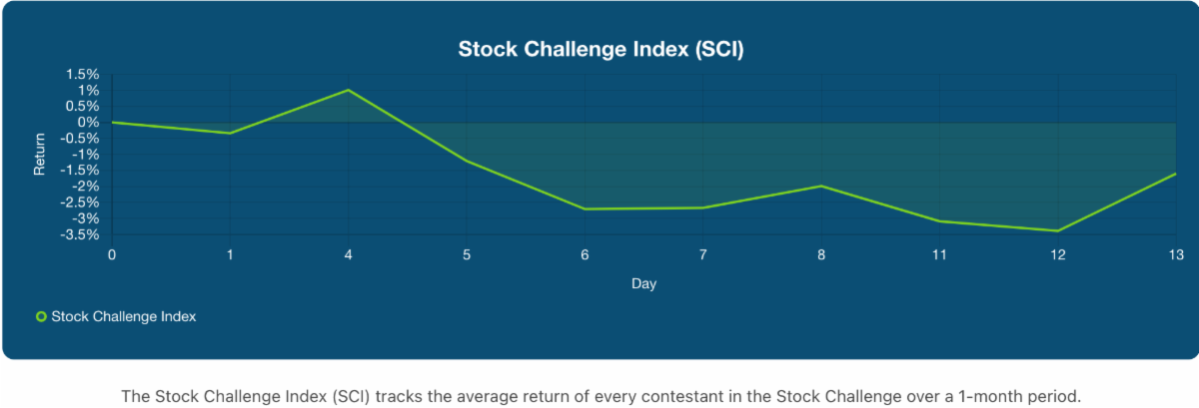Click the line's starting point at Day 0
1199x408 pixels.
tap(112, 122)
